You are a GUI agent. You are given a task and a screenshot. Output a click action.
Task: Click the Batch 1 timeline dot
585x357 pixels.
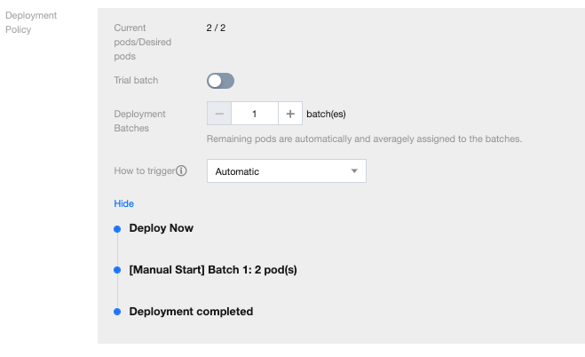coord(117,270)
